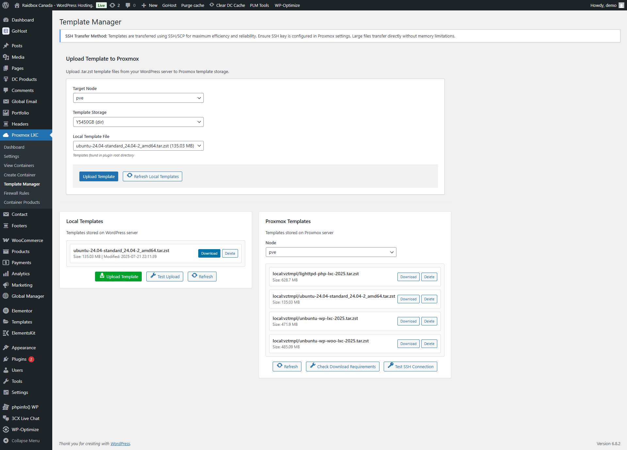This screenshot has height=450, width=627.
Task: Open the Target Node dropdown
Action: (138, 98)
